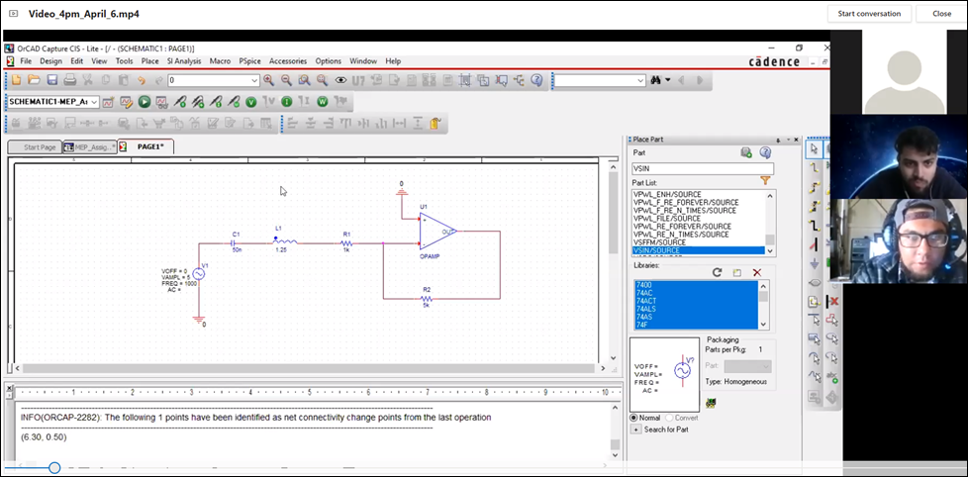This screenshot has width=968, height=477.
Task: Save the design with the floppy icon
Action: click(51, 80)
